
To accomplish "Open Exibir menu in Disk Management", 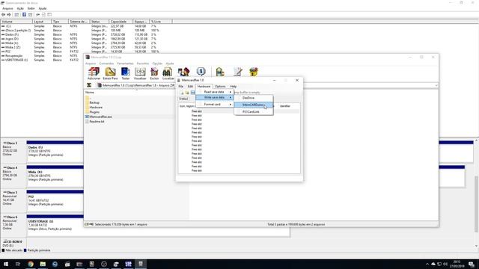I will click(x=31, y=8).
